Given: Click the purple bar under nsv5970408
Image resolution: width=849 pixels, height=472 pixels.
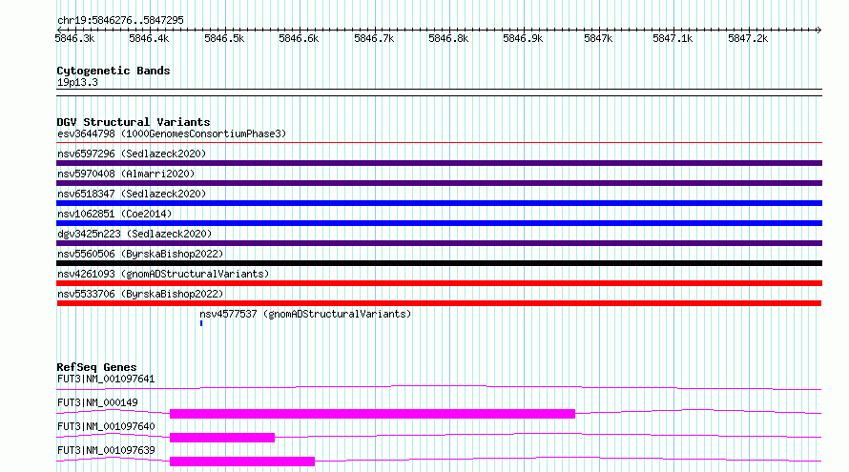Looking at the screenshot, I should 439,183.
